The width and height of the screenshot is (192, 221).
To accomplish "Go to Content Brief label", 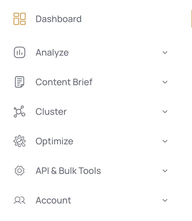I will pyautogui.click(x=64, y=82).
